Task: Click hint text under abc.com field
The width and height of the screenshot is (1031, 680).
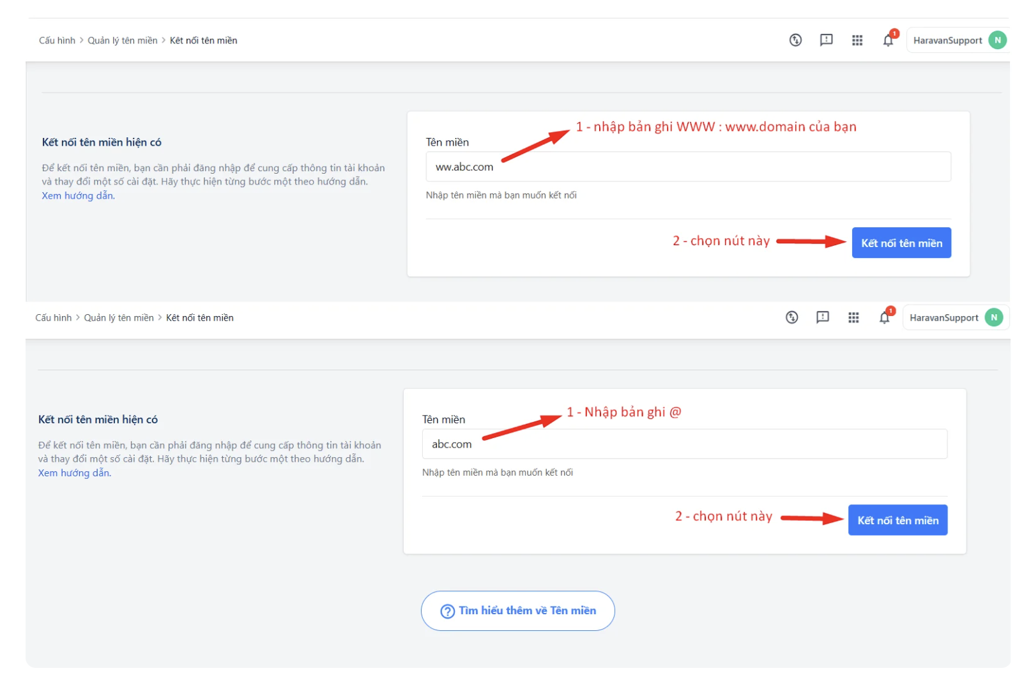Action: pyautogui.click(x=498, y=472)
